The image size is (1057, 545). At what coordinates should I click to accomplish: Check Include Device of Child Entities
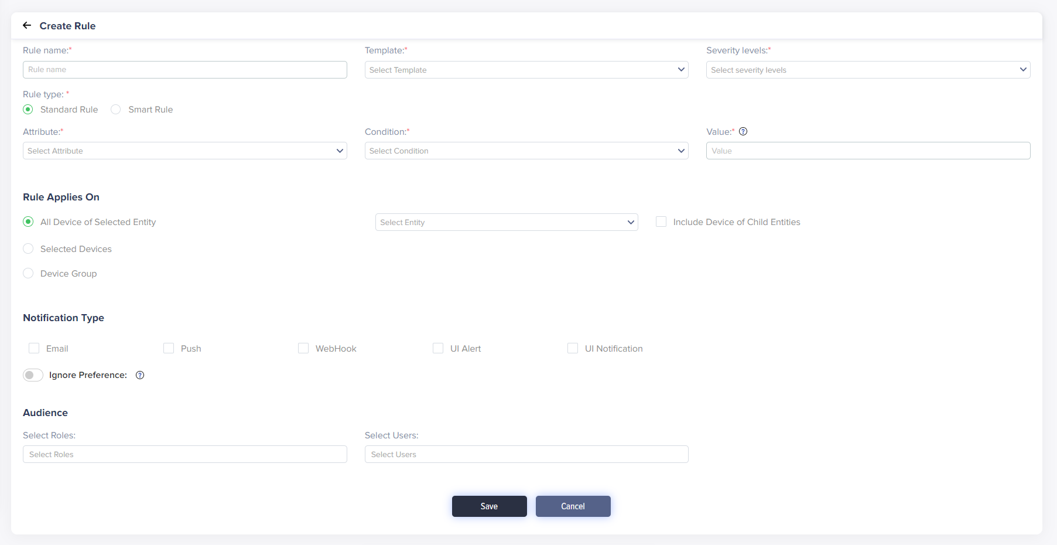pyautogui.click(x=661, y=222)
